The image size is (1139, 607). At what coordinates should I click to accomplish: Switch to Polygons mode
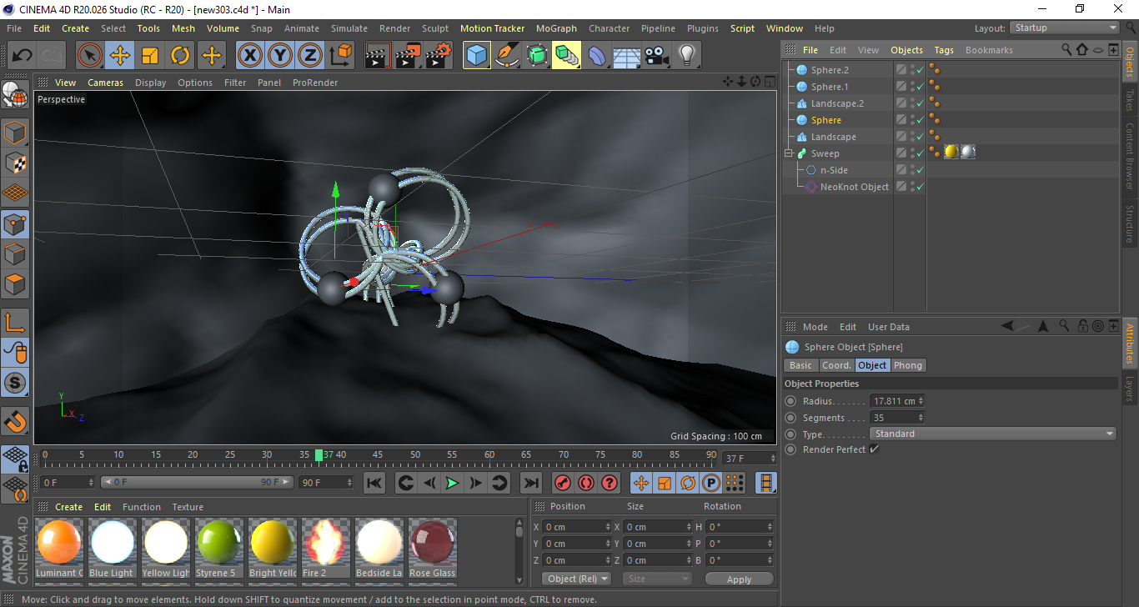[15, 284]
